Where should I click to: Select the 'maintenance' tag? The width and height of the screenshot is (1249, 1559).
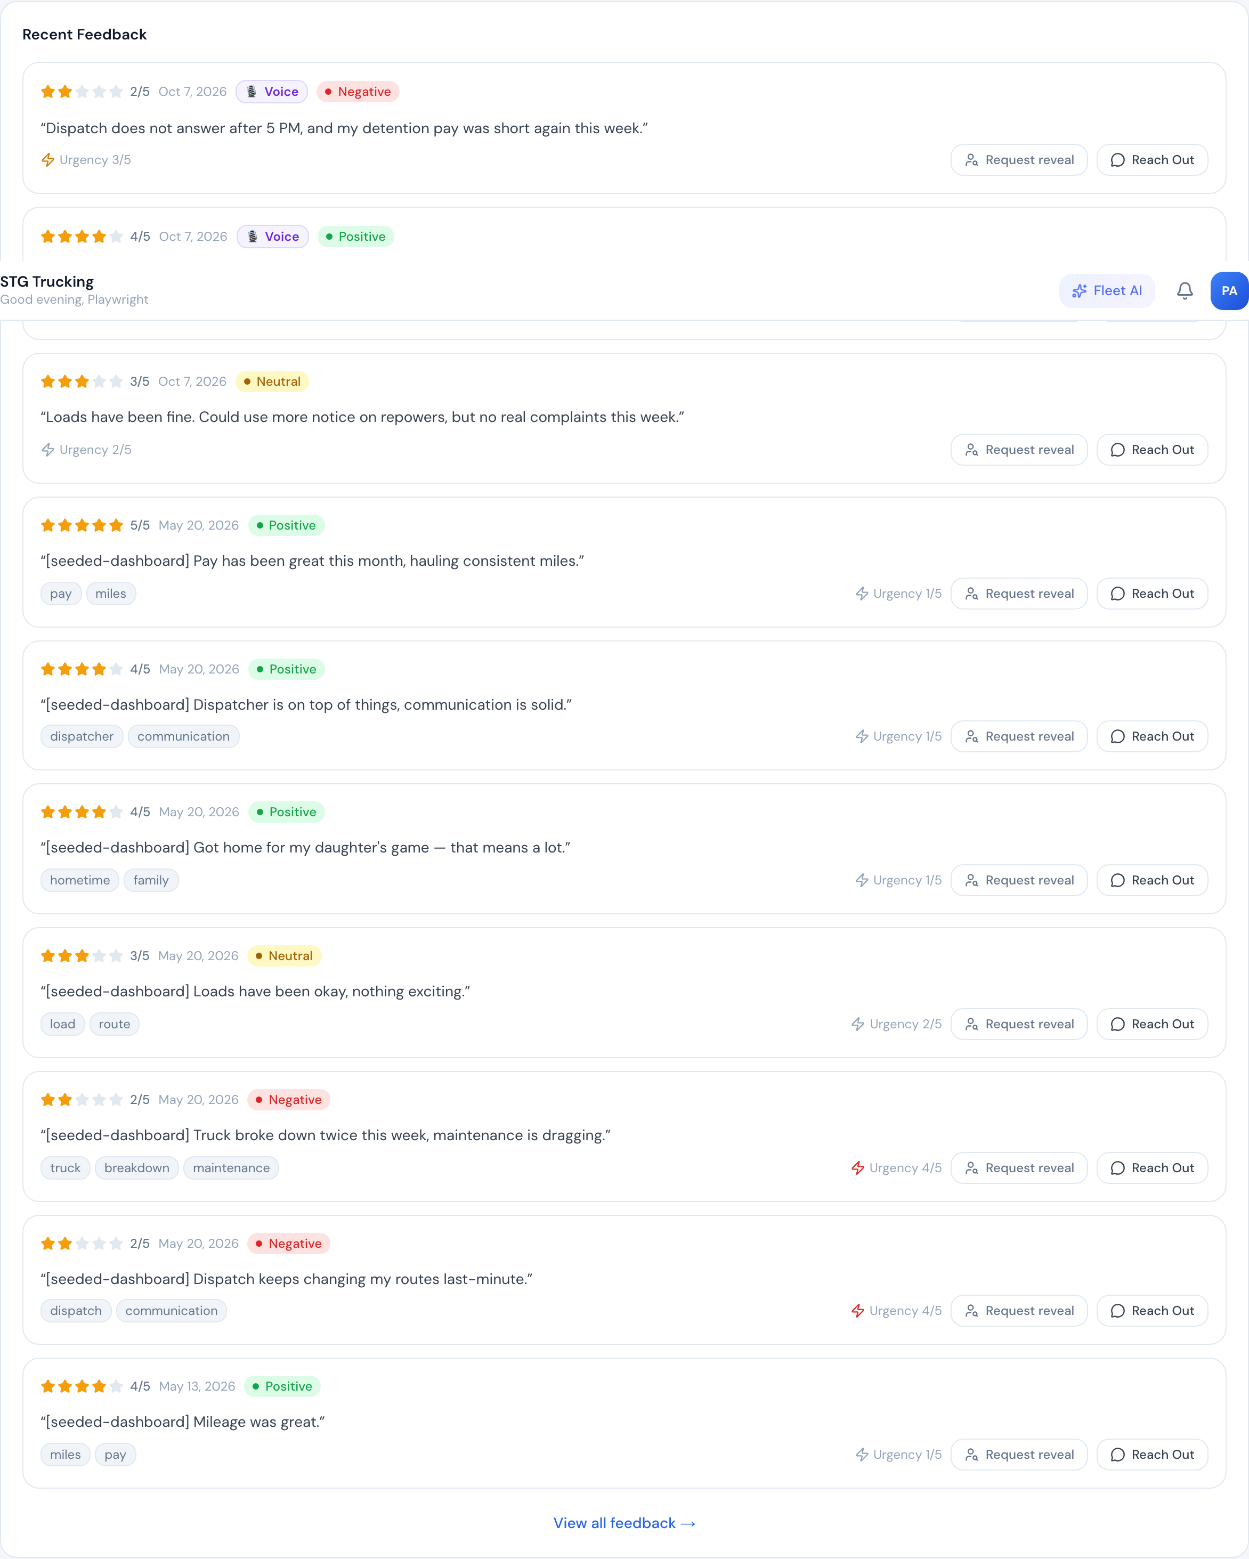coord(231,1168)
